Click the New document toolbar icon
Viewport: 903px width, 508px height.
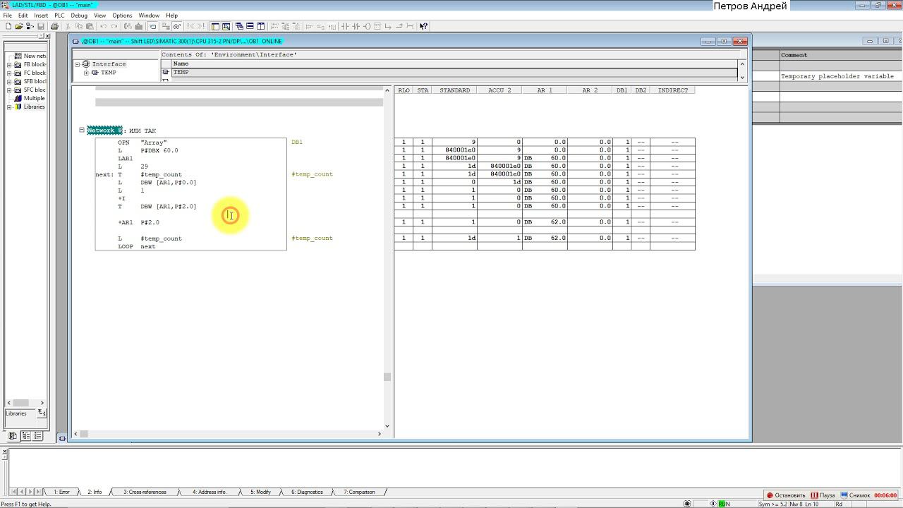8,26
